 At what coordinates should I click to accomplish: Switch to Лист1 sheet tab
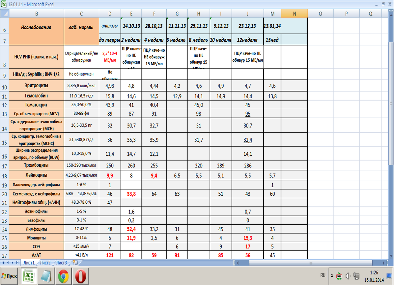[29, 263]
